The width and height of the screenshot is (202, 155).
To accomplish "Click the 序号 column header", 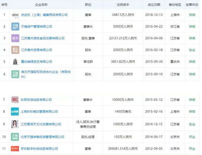I will tap(4, 5).
